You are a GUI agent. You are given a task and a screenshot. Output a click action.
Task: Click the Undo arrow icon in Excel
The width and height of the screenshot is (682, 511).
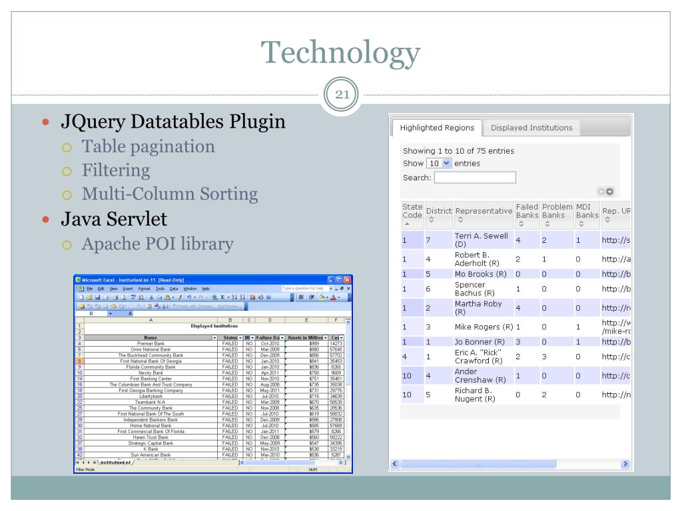tap(189, 297)
